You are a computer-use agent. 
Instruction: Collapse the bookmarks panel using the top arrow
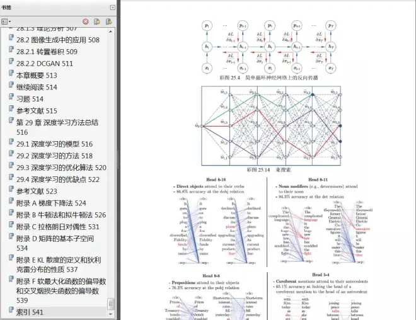112,7
